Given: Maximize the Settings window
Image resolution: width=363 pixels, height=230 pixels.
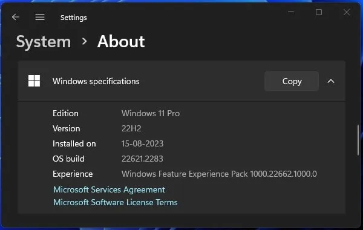Looking at the screenshot, I should pyautogui.click(x=319, y=12).
